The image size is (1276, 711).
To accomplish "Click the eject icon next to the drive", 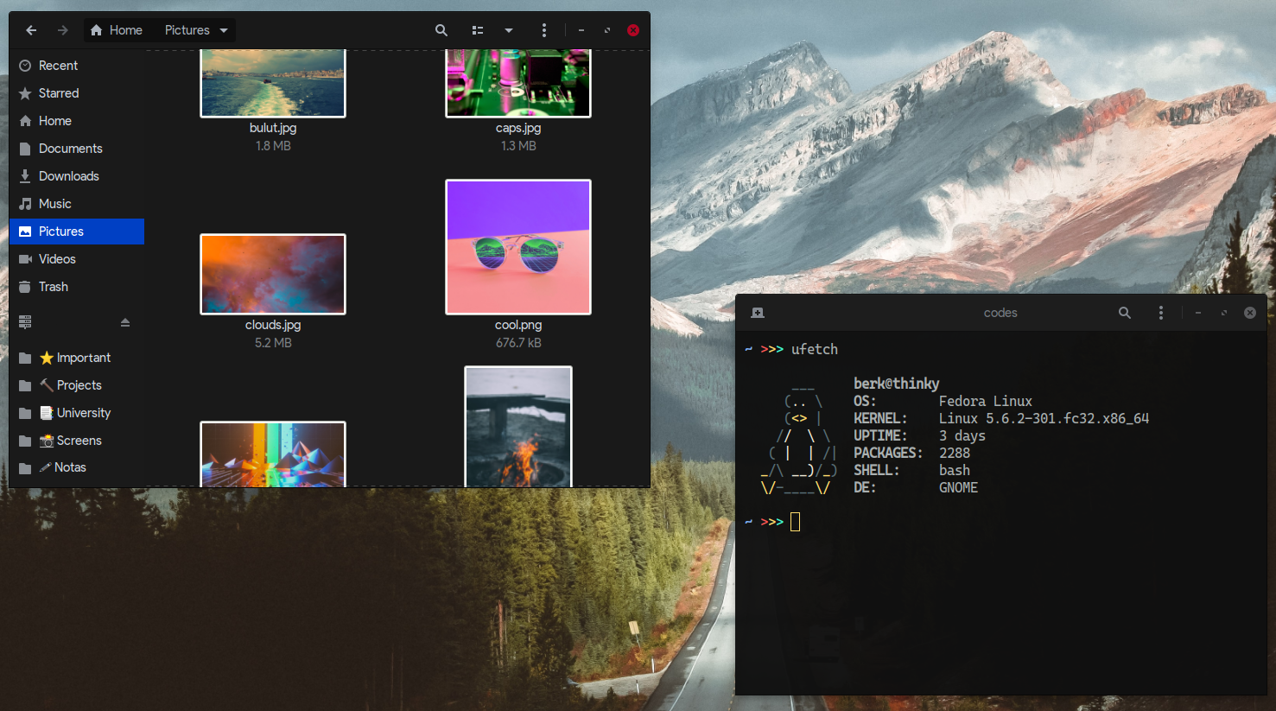I will tap(125, 322).
